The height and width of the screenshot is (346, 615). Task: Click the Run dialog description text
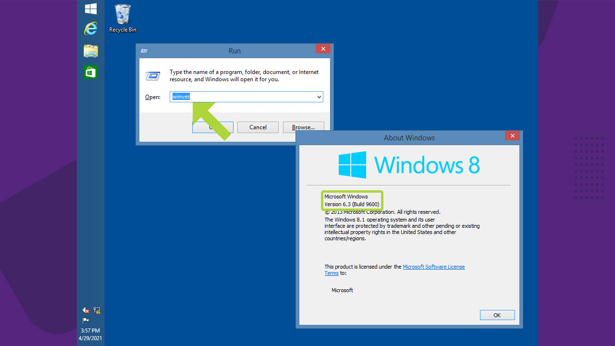tap(244, 75)
